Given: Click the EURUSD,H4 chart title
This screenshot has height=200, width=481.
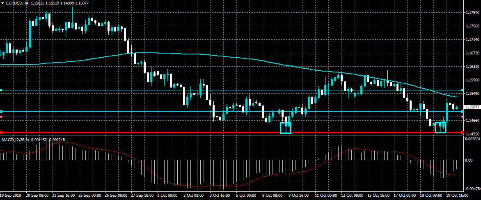Looking at the screenshot, I should click(x=17, y=2).
